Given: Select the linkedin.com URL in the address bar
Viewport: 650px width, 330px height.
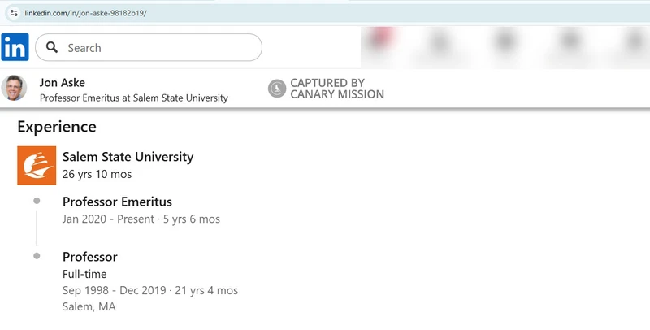Looking at the screenshot, I should (85, 14).
